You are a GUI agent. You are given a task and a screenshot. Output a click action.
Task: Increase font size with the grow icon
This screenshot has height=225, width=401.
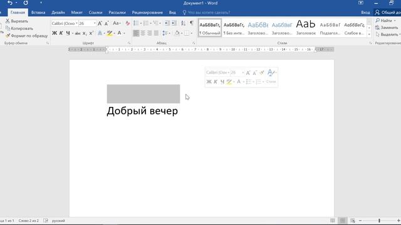point(100,23)
